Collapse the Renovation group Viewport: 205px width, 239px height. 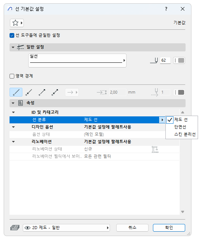tap(14, 142)
